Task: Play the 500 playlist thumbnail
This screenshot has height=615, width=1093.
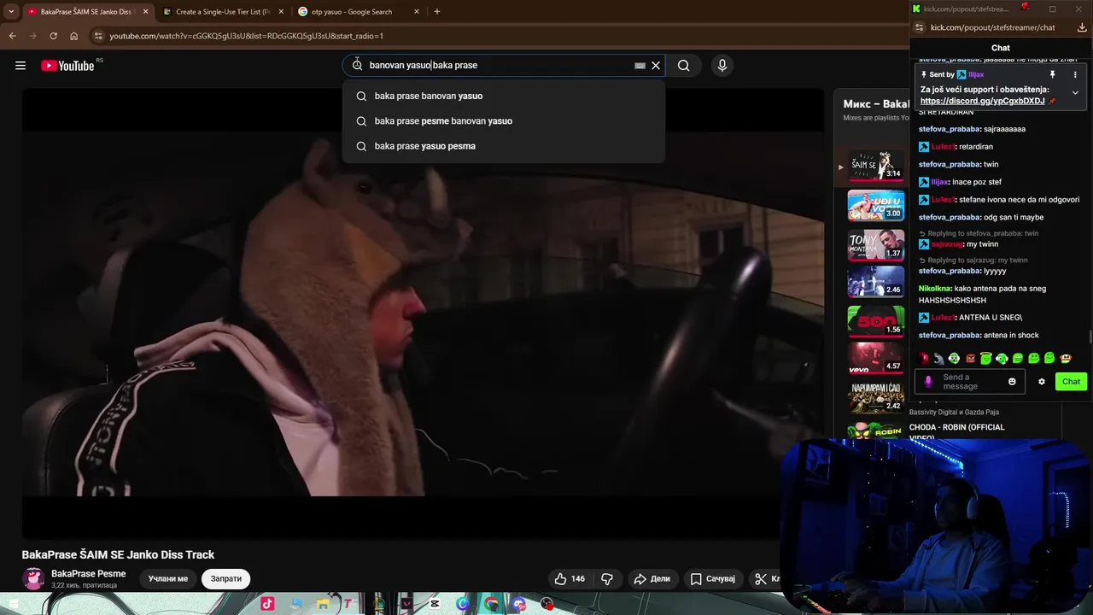Action: tap(875, 321)
